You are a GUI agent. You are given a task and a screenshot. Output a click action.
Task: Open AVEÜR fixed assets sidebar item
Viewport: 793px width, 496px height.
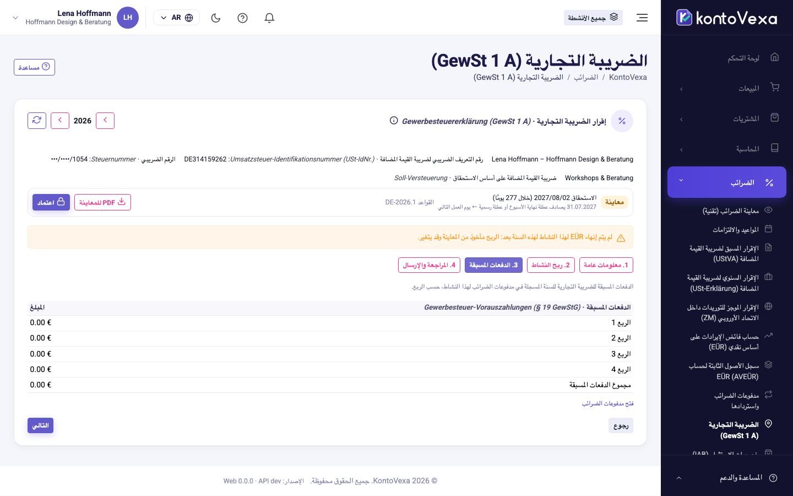click(x=726, y=371)
